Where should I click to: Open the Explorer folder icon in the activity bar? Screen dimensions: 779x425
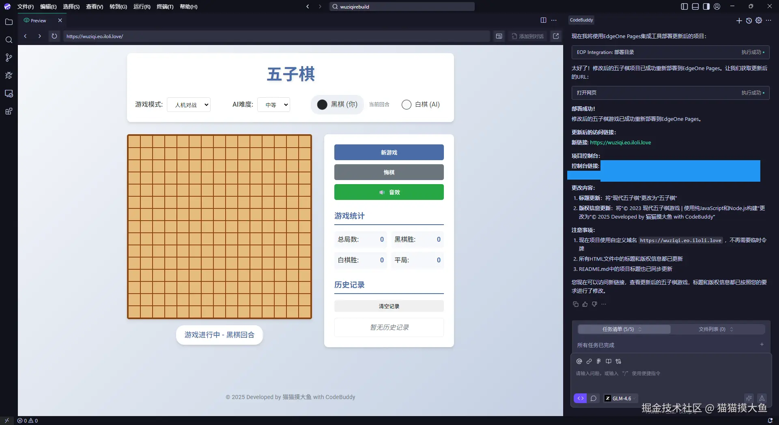click(x=9, y=22)
